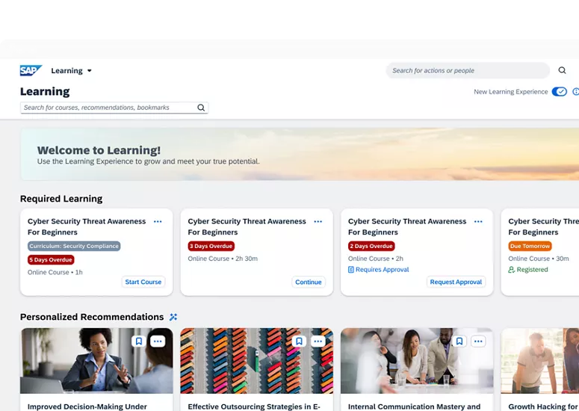The image size is (579, 411).
Task: Open options menu on 5 Days Overdue card
Action: 158,222
